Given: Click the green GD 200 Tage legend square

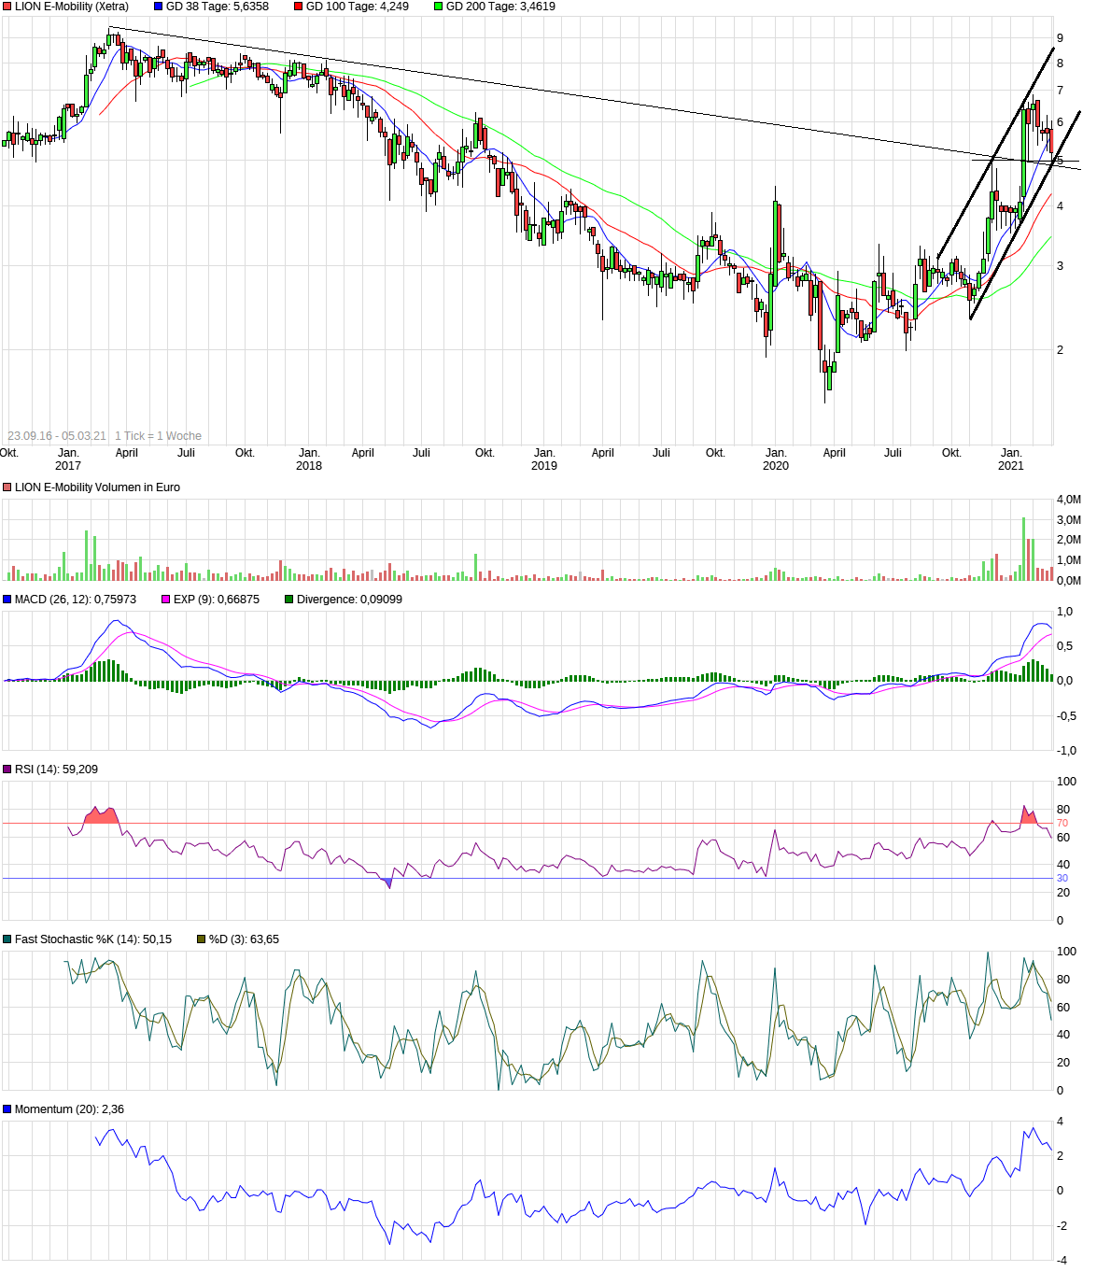Looking at the screenshot, I should (x=439, y=7).
